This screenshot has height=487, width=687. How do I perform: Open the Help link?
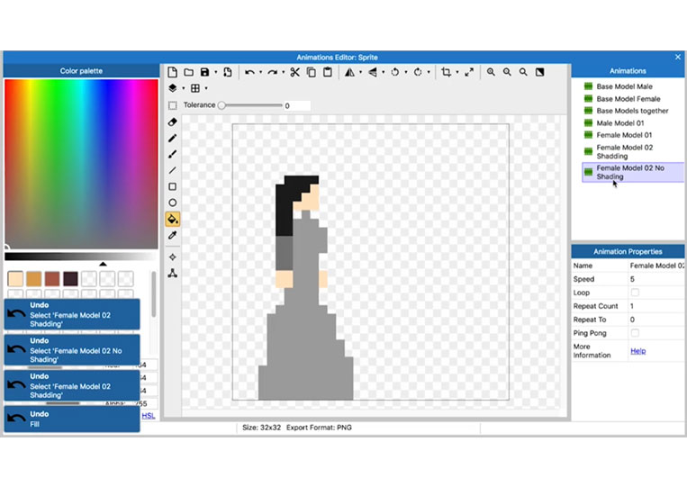pos(637,351)
